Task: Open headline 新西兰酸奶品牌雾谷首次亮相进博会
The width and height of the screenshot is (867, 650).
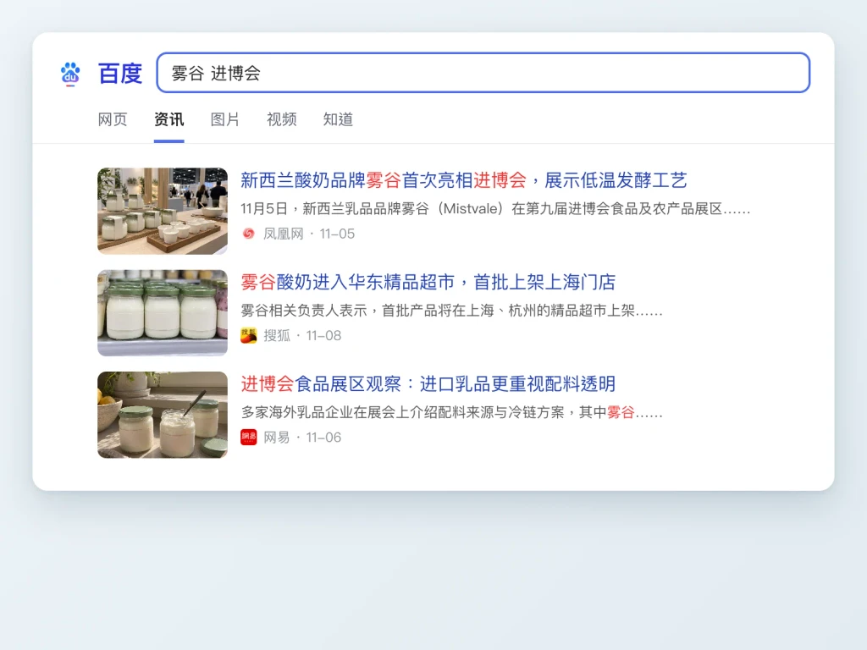Action: click(463, 180)
